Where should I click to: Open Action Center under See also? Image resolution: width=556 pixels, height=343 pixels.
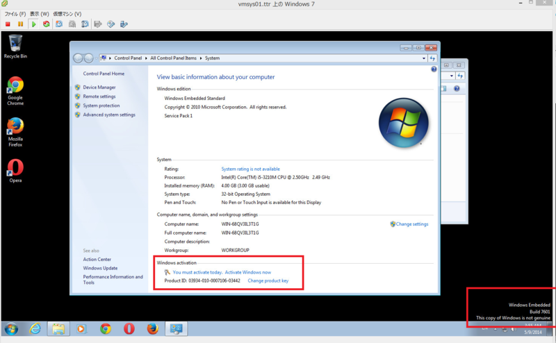[97, 260]
